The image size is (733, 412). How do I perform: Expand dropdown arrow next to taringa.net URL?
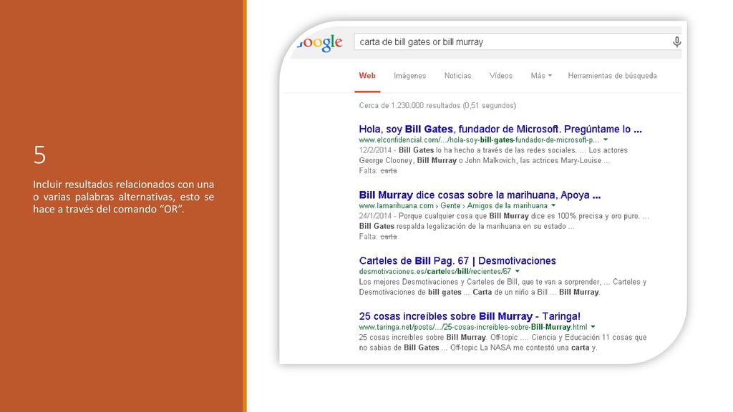(x=593, y=327)
